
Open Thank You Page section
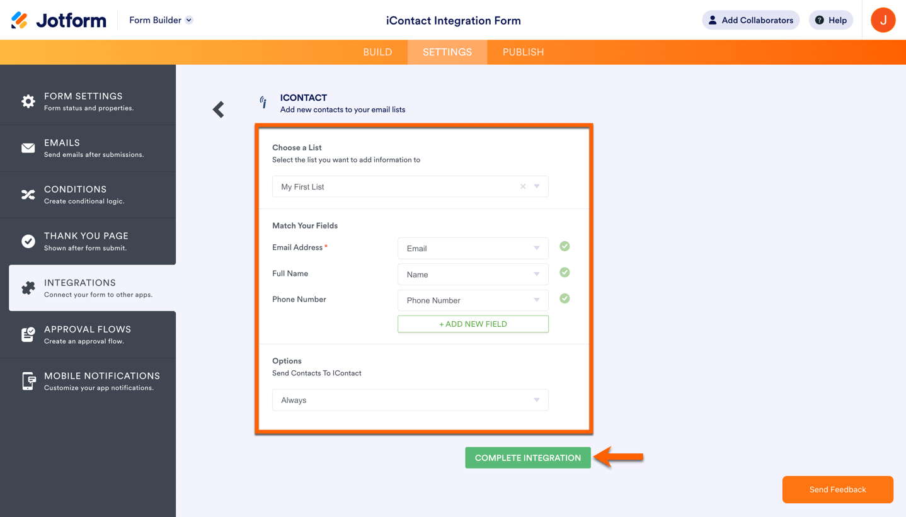click(88, 241)
